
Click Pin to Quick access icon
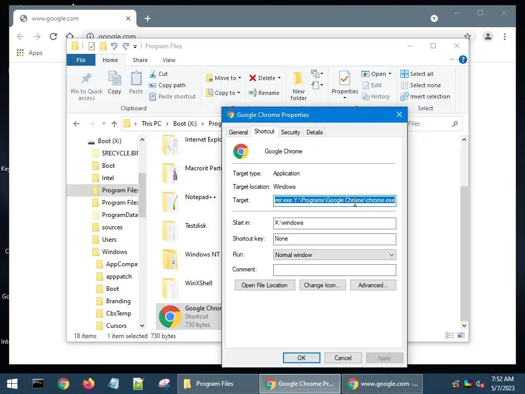click(x=86, y=78)
